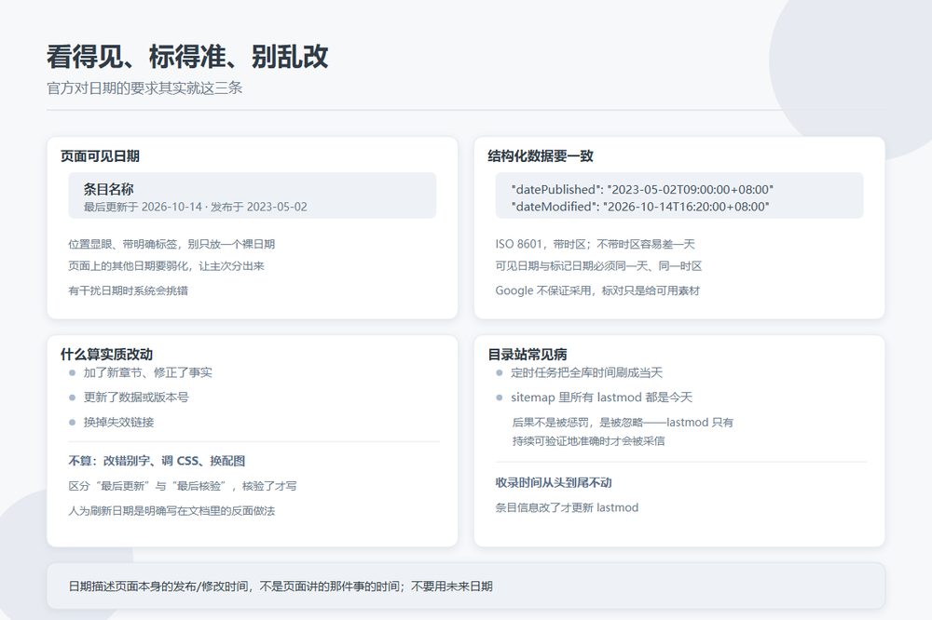Viewport: 932px width, 620px height.
Task: Click the datePublished code line
Action: (x=642, y=190)
